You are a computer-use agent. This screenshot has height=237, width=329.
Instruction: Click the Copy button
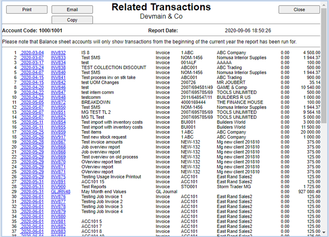(x=72, y=20)
